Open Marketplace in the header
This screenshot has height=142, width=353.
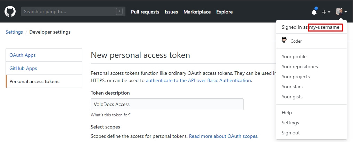(x=197, y=12)
